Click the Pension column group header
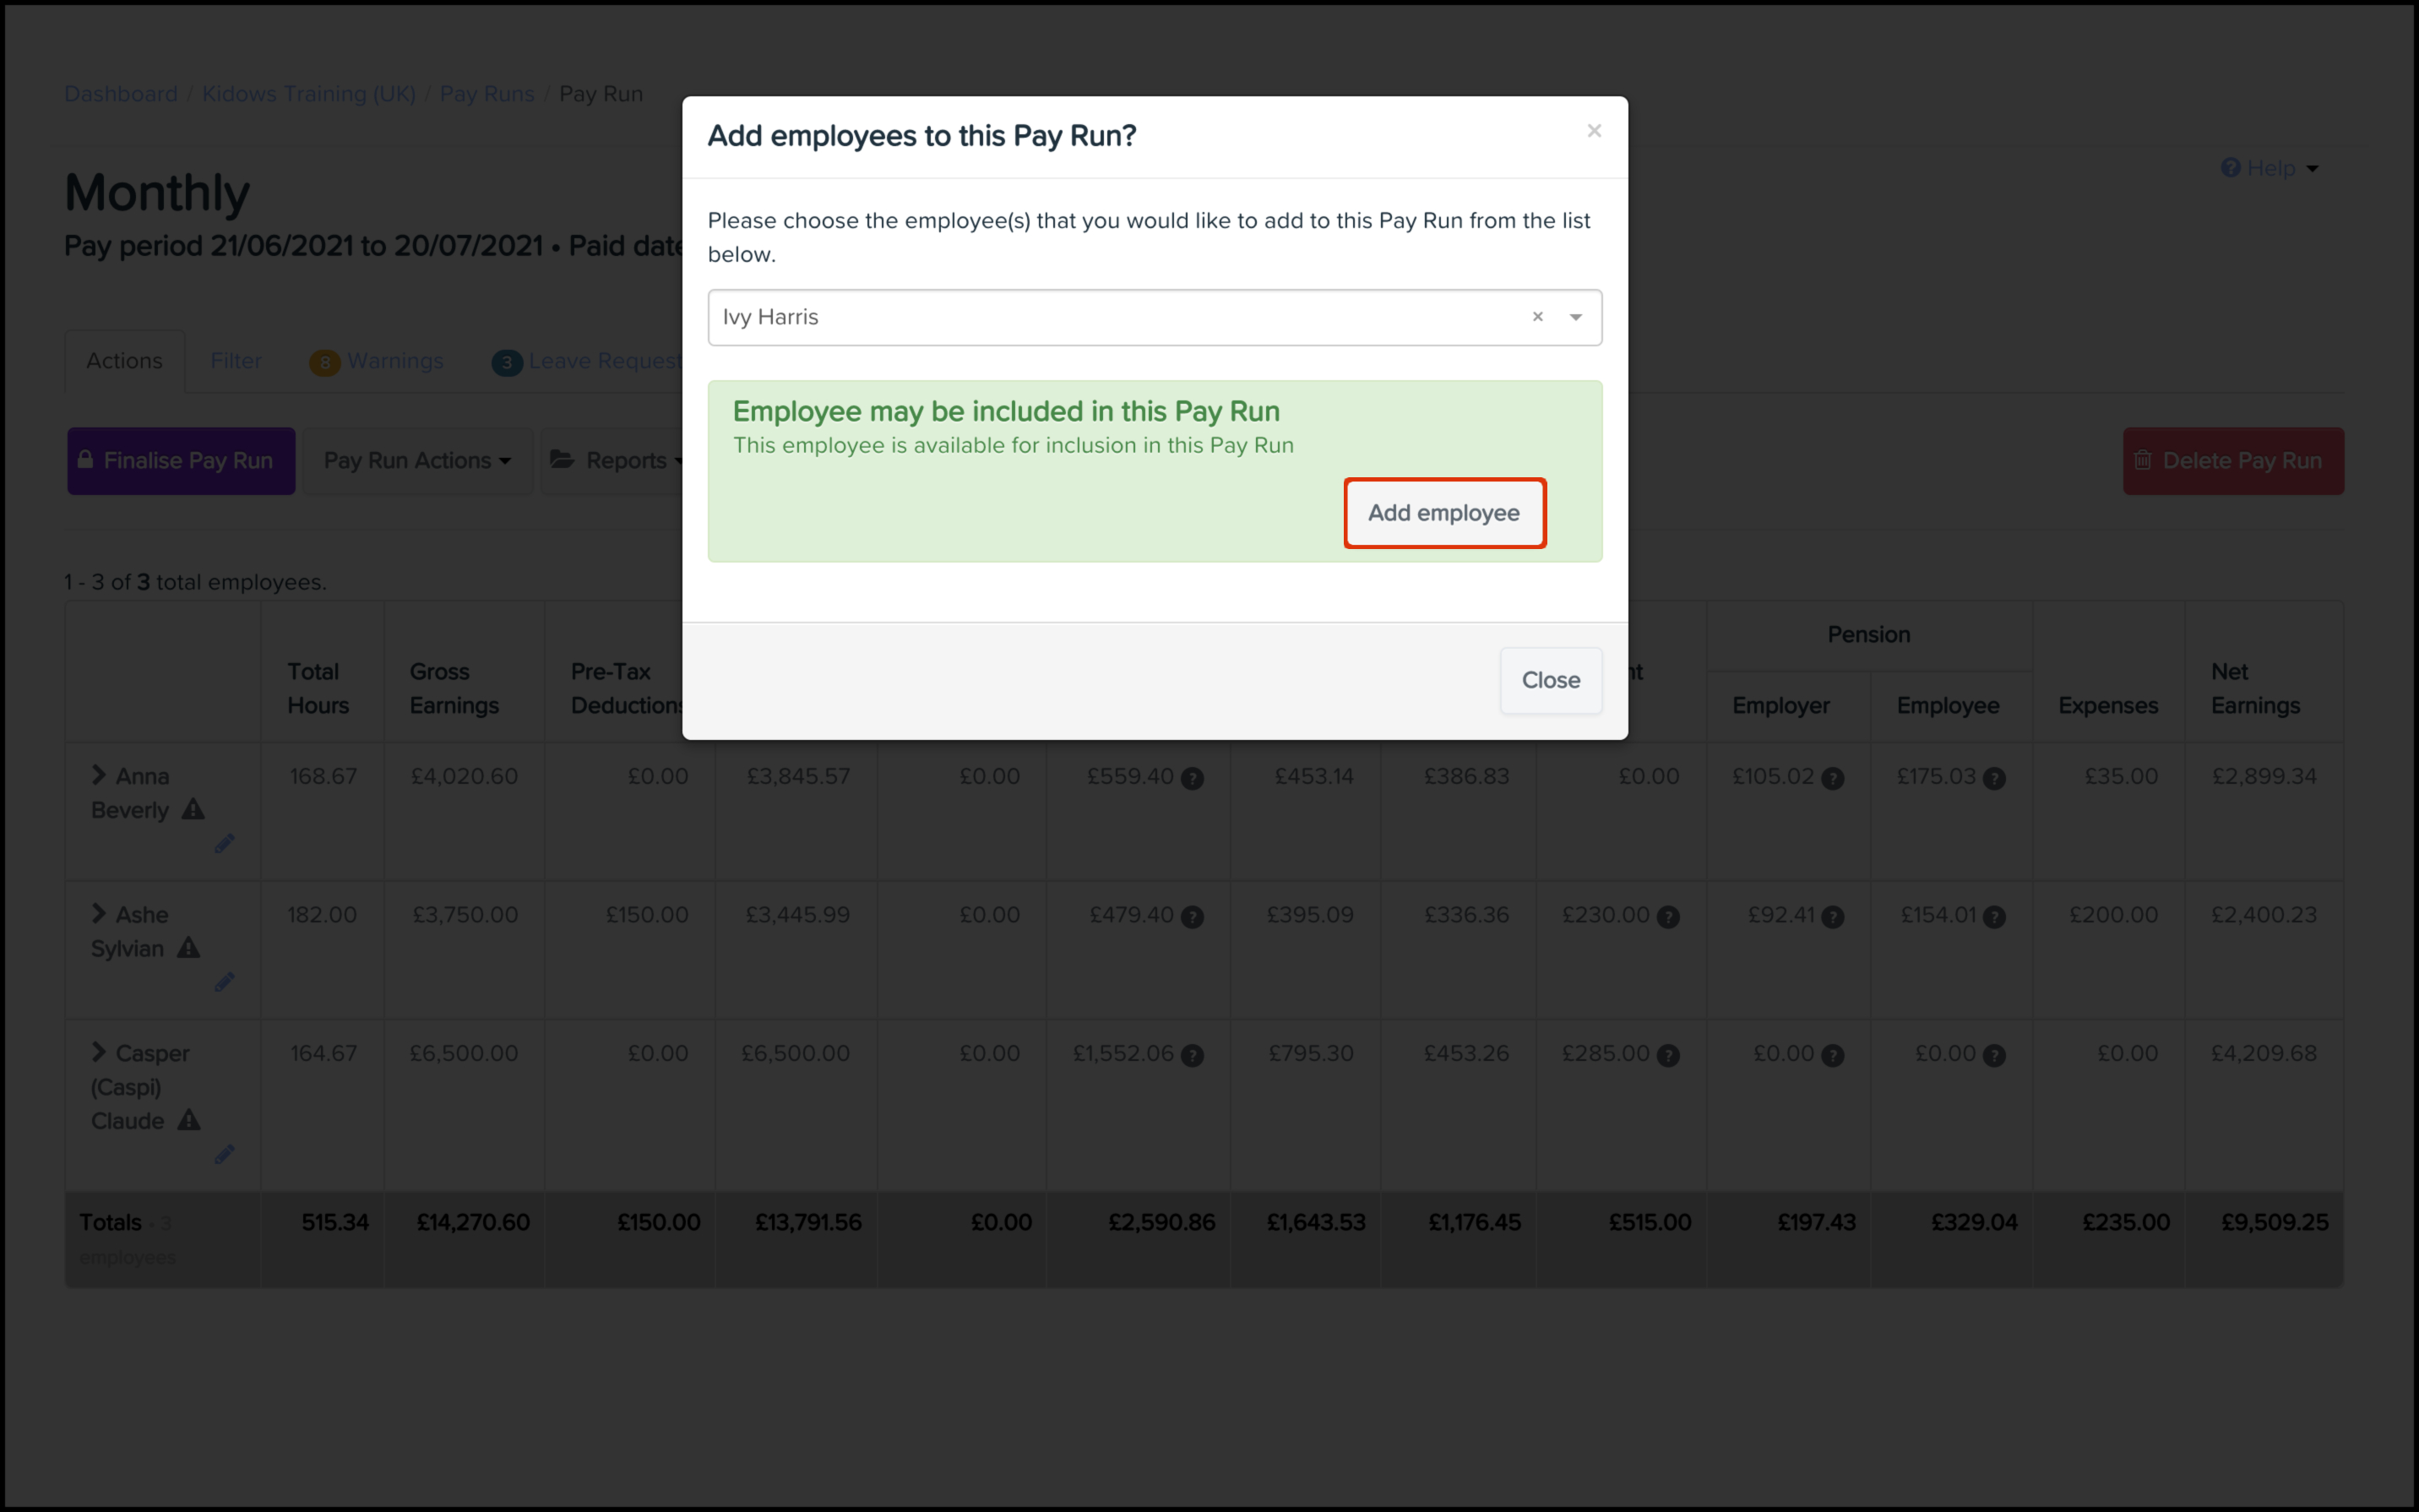Screen dimensions: 2419x1512 (1868, 634)
